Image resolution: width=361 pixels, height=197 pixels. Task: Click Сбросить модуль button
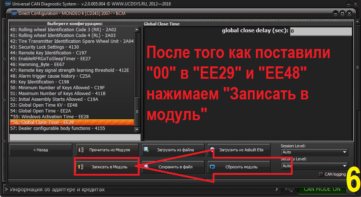tap(239, 167)
